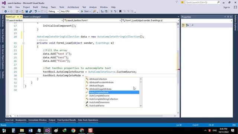
Task: Open the Data Tools Operations tab
Action: click(x=88, y=120)
